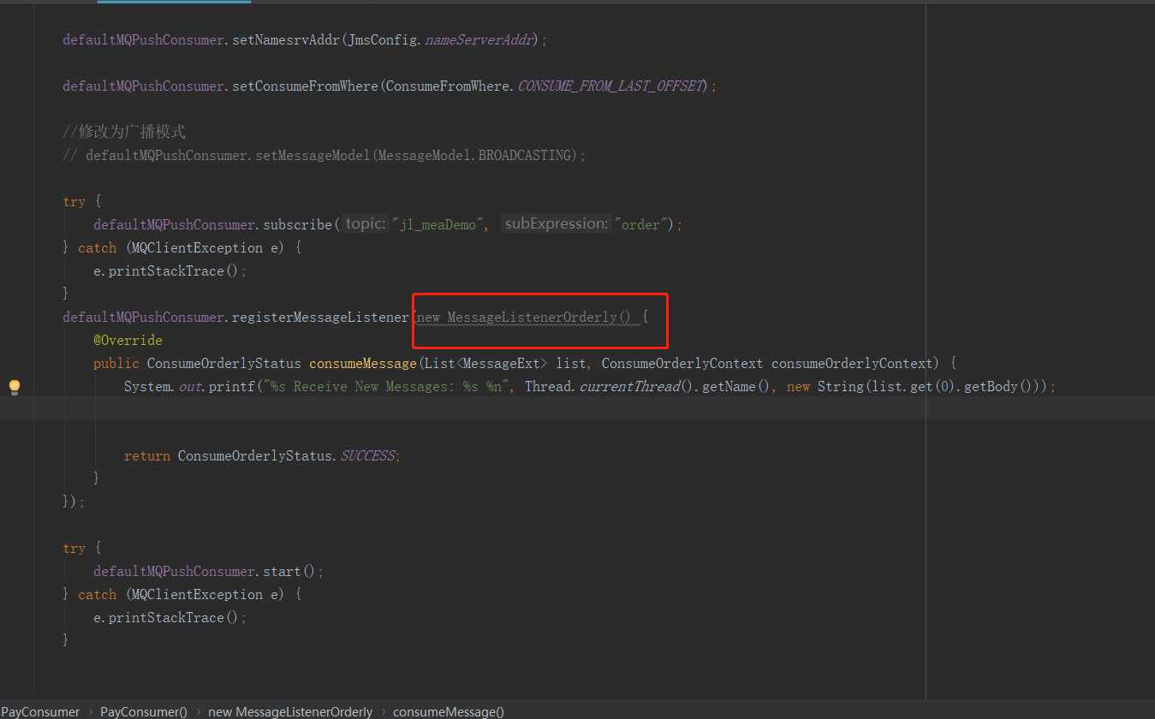Select the CONSUME_FROM_LAST_OFFSET constant
Screen dimensions: 1155x719
click(610, 86)
